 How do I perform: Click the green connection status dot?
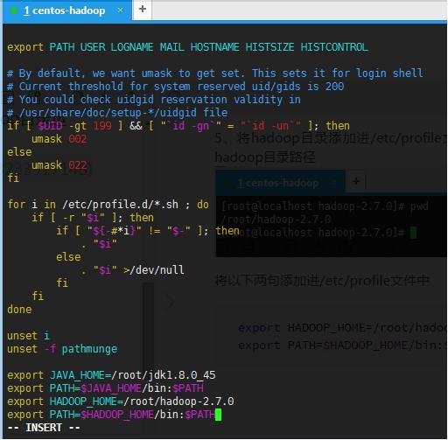tap(13, 10)
